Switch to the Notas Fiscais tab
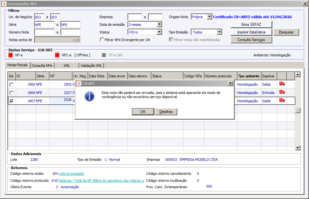 [x=17, y=65]
